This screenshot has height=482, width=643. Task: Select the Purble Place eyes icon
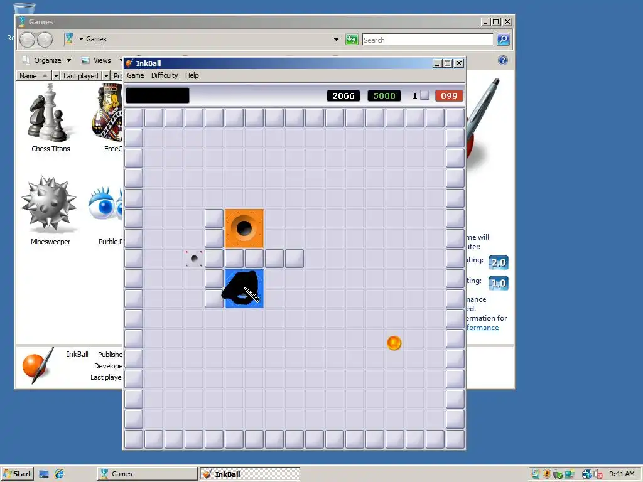(x=105, y=205)
